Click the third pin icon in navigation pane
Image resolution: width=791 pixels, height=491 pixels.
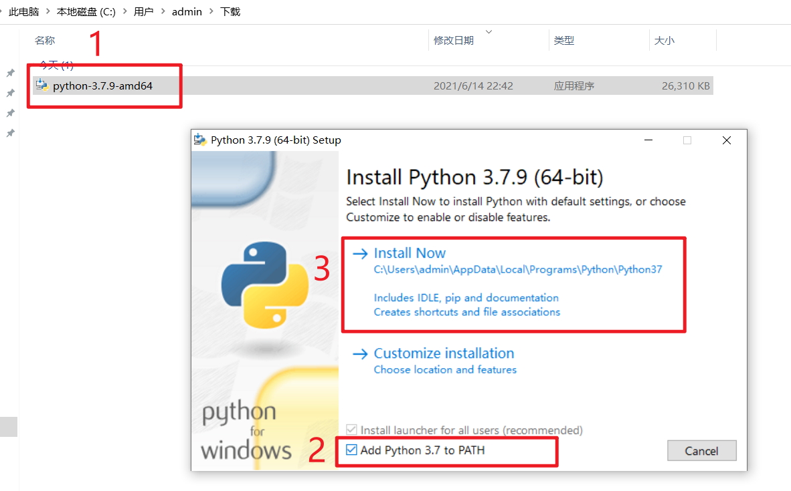10,114
